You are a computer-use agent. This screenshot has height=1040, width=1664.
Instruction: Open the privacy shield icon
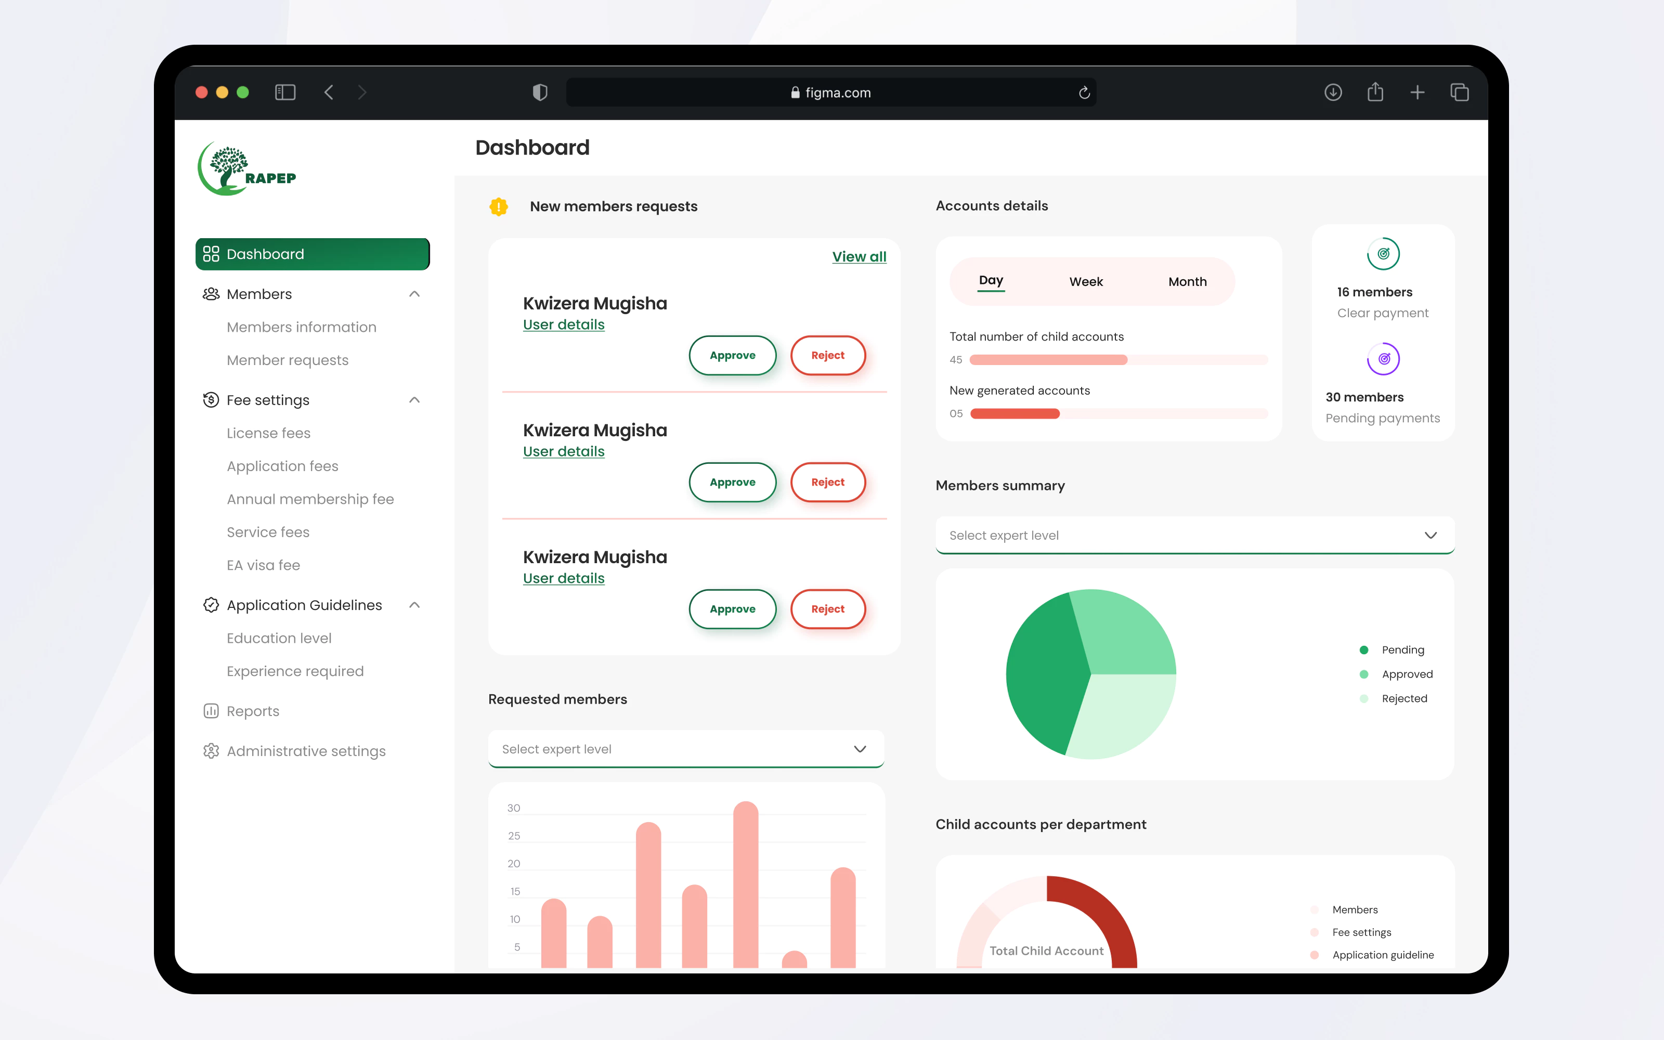[540, 92]
